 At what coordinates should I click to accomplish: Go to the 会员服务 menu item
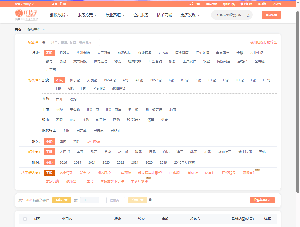pyautogui.click(x=141, y=15)
